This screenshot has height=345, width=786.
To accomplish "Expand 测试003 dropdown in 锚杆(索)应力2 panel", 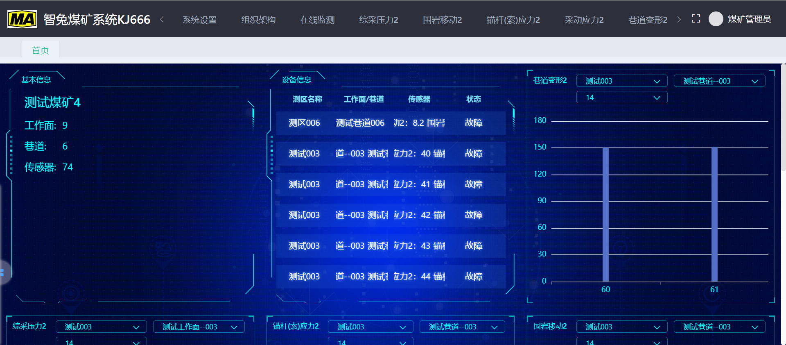I will 370,327.
